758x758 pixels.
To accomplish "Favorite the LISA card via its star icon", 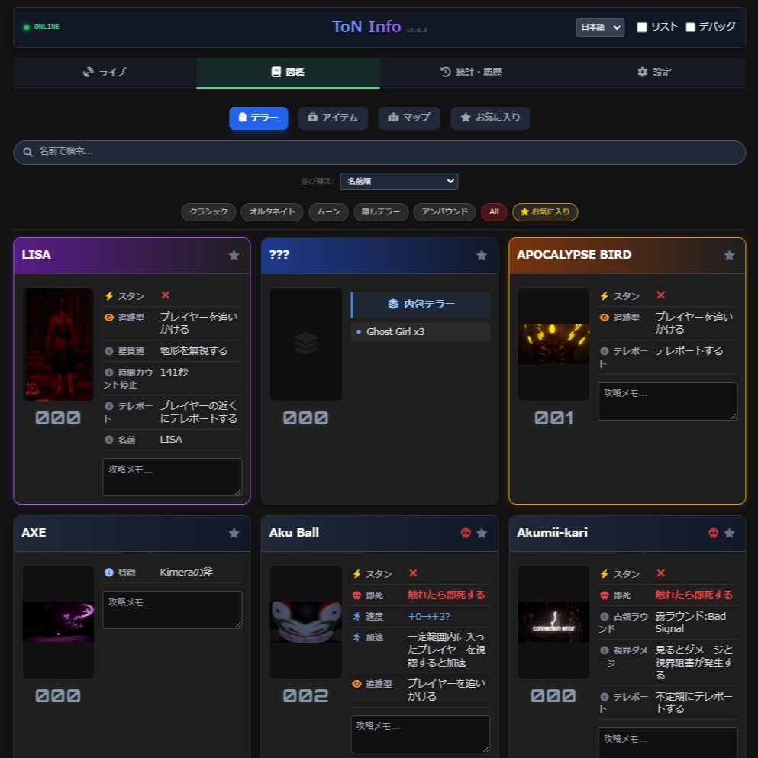I will tap(234, 255).
